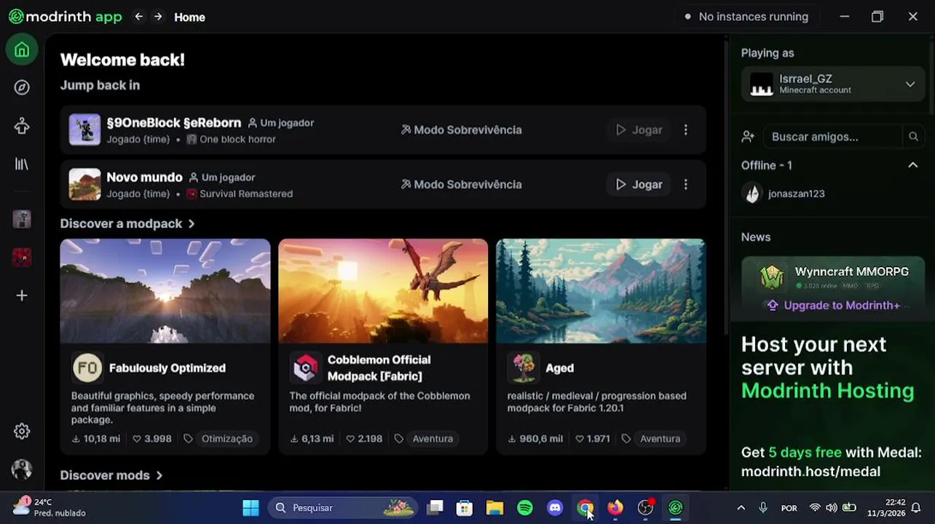
Task: Open more options for Novo mundo
Action: pos(685,184)
